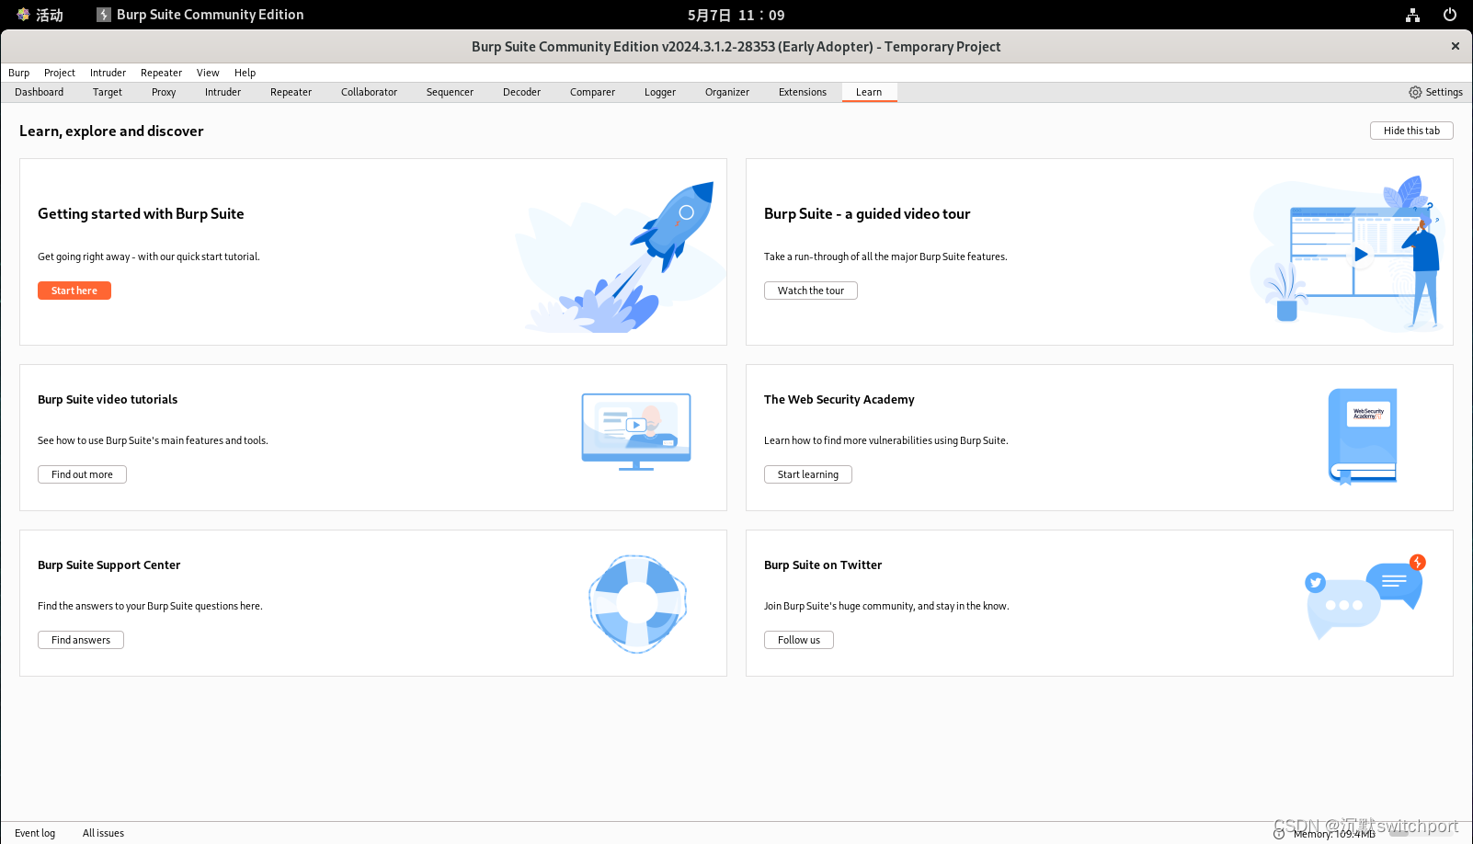Click the memory info icon in status bar
This screenshot has width=1473, height=844.
pos(1279,834)
